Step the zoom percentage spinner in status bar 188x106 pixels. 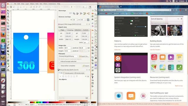[x=95, y=105]
